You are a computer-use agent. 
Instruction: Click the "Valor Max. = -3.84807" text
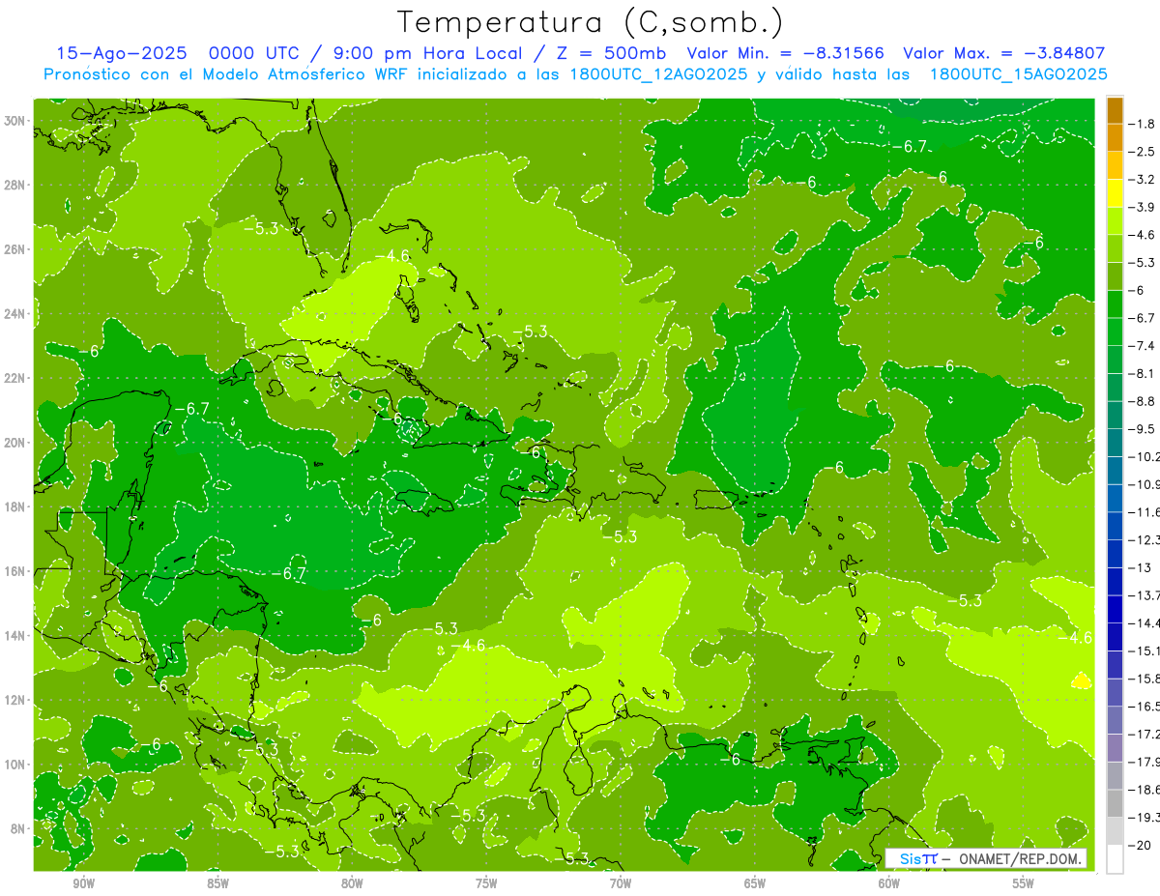tap(1003, 53)
